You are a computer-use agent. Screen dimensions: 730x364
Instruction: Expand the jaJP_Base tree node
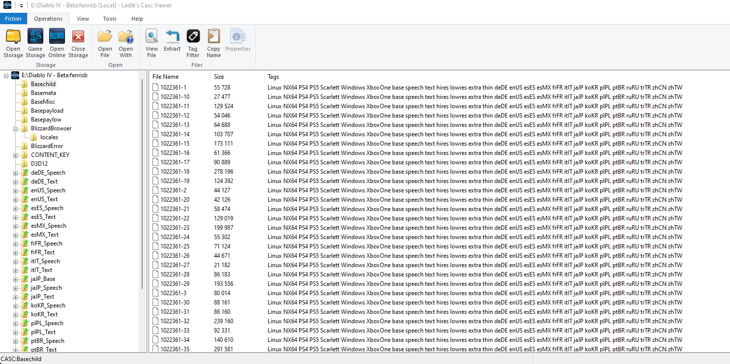coord(15,279)
